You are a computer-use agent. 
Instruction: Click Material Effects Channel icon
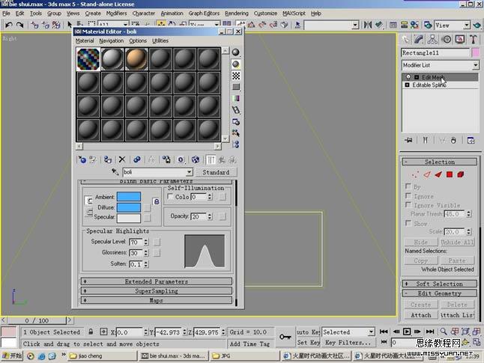pyautogui.click(x=181, y=159)
